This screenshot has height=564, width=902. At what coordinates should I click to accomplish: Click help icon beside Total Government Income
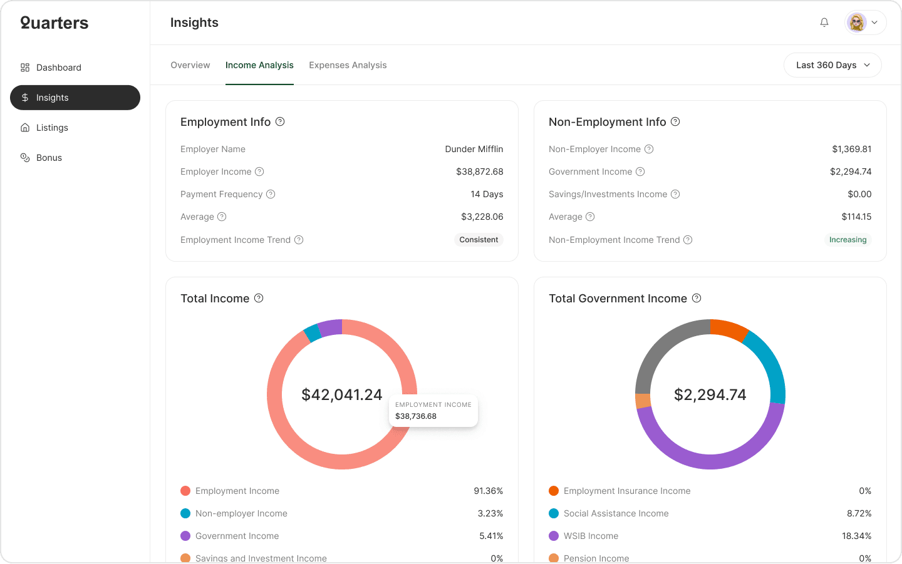tap(697, 298)
